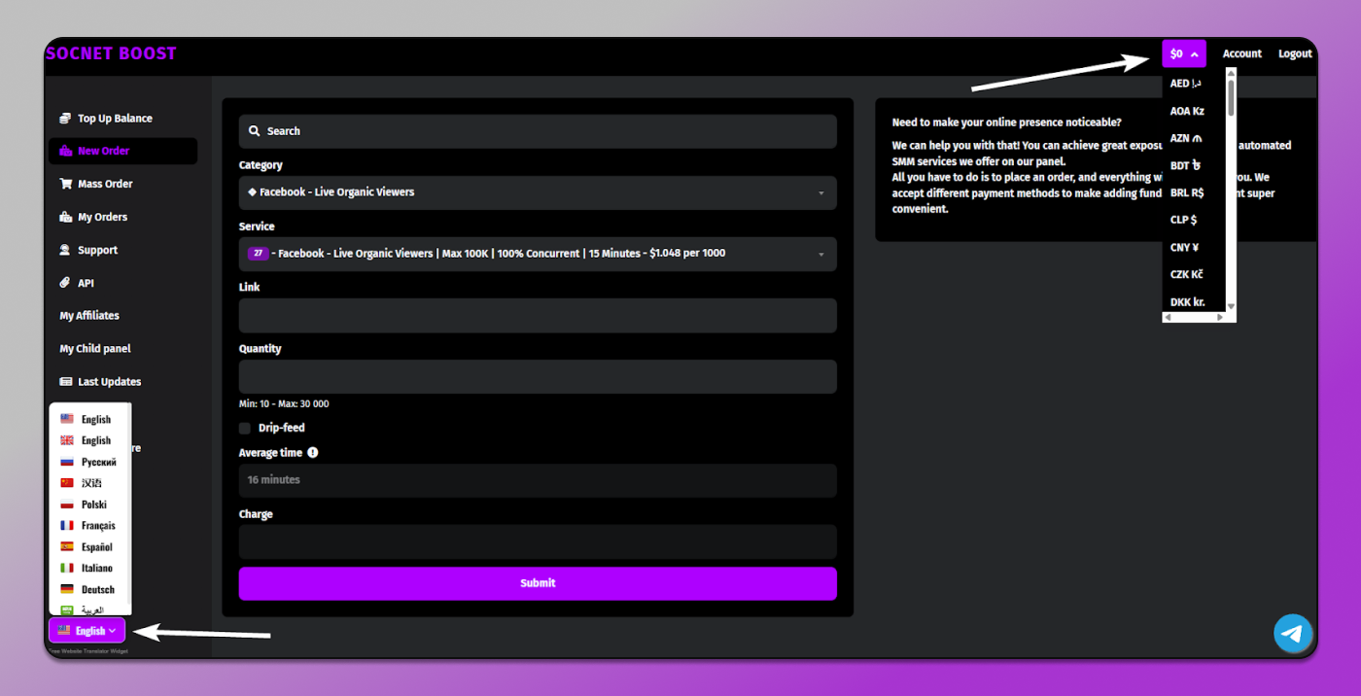Click the Spanish flag icon
1361x696 pixels.
[67, 547]
